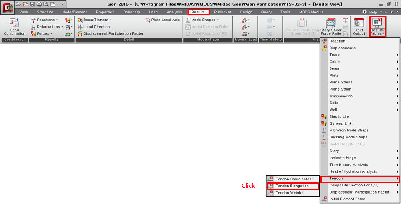Expand the Beam submenu
The height and width of the screenshot is (209, 401).
coord(360,68)
